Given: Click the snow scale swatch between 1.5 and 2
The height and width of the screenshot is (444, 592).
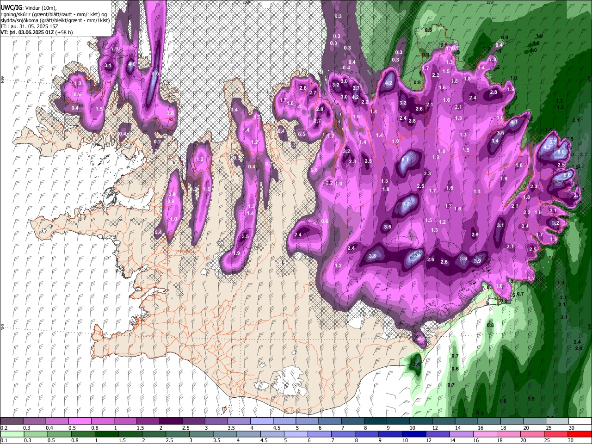Looking at the screenshot, I should (148, 421).
